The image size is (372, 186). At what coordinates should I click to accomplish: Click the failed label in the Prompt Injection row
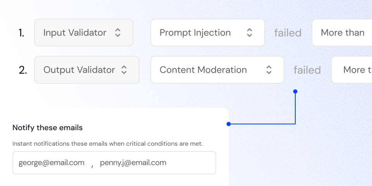tap(288, 33)
